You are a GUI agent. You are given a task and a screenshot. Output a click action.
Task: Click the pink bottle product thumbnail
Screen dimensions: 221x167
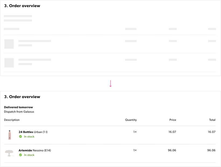(x=10, y=135)
